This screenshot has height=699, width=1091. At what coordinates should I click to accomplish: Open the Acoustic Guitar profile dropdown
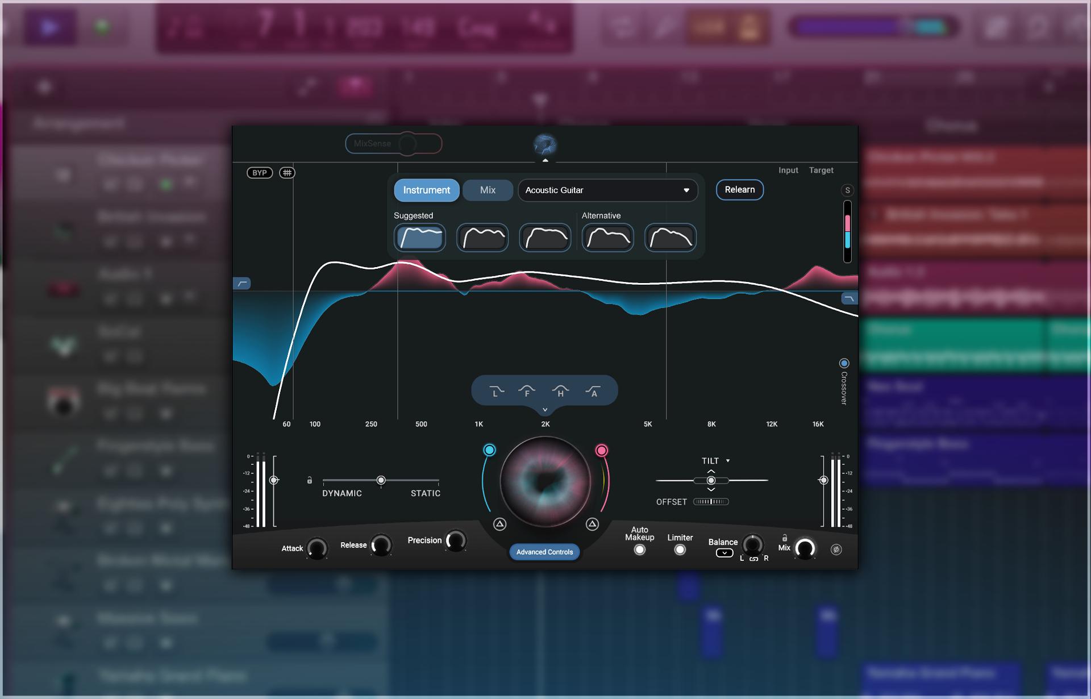[607, 190]
